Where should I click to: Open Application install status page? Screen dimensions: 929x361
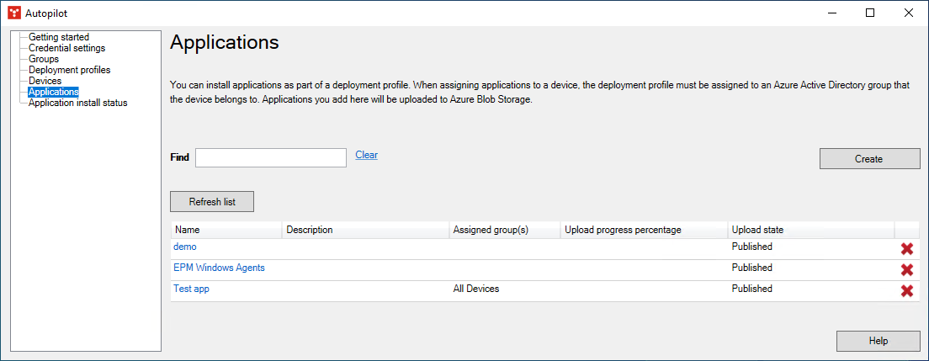coord(77,103)
